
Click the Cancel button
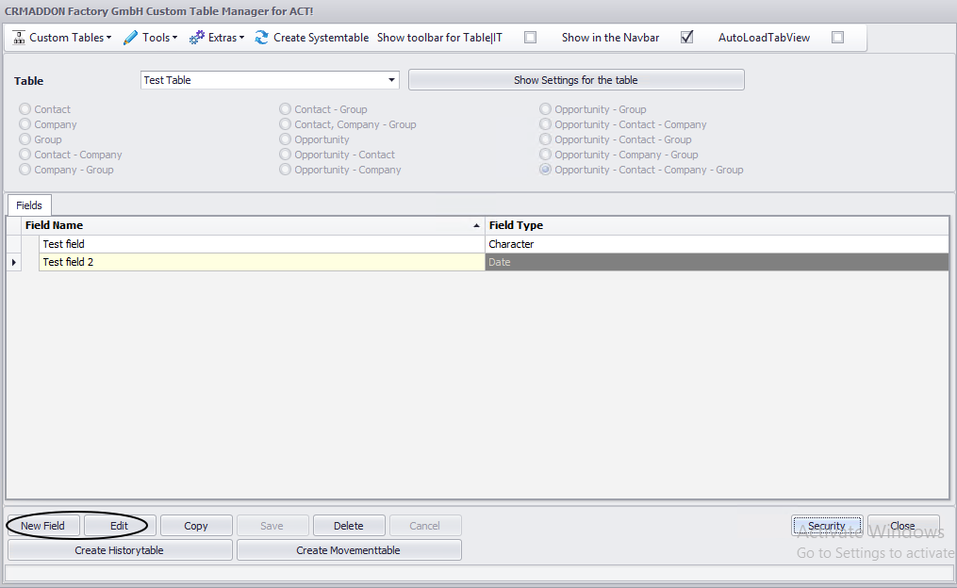coord(425,526)
